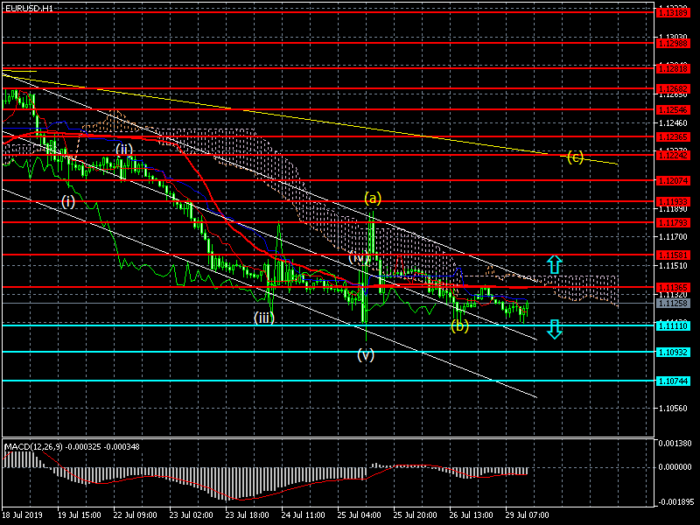Click the 1.12365 red price level tag
This screenshot has width=700, height=525.
pyautogui.click(x=673, y=137)
